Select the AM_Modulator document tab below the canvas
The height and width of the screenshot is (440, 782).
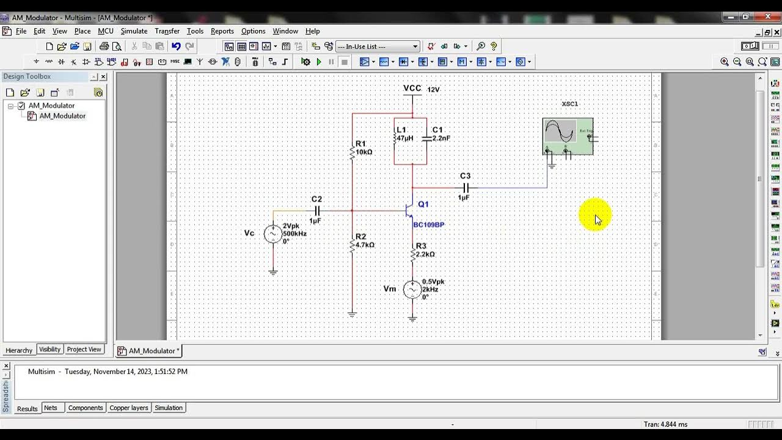tap(149, 351)
